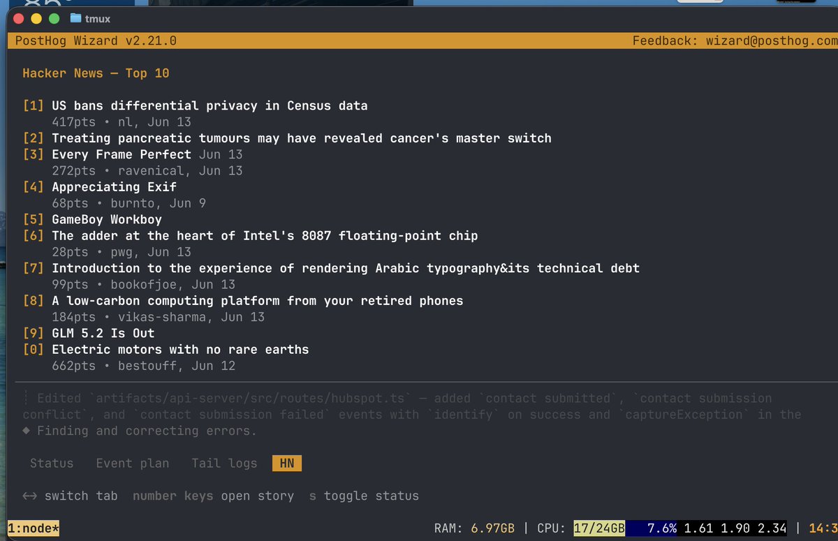The image size is (838, 541).
Task: Click the green macOS zoom button
Action: coord(54,19)
